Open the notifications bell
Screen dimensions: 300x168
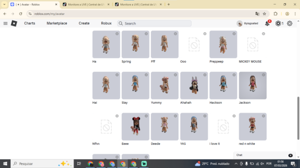pos(267,23)
